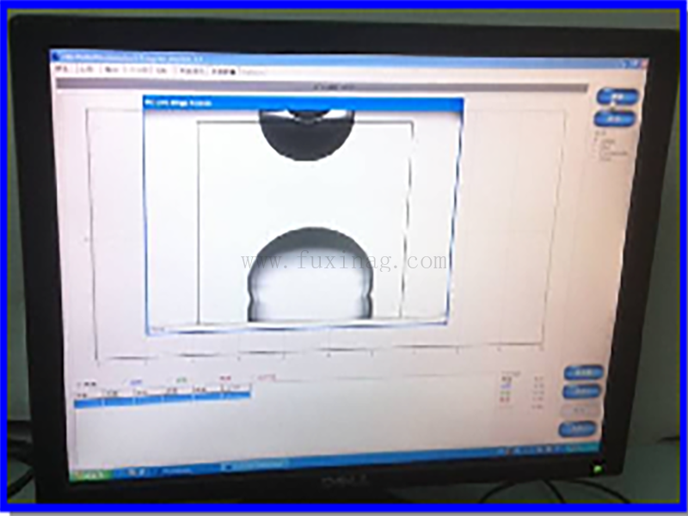Open the Windows Start menu
This screenshot has height=516, width=688.
(94, 474)
